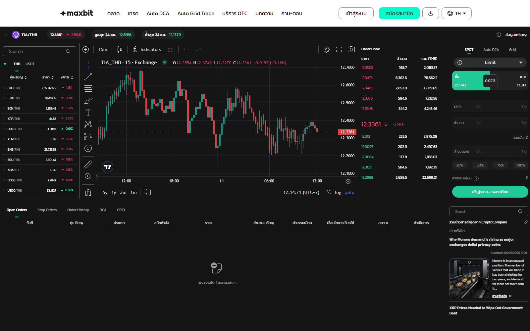This screenshot has height=331, width=530.
Task: Toggle the magnet mode icon
Action: pyautogui.click(x=88, y=192)
